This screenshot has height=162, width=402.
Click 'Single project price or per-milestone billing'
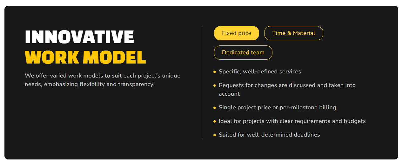click(277, 107)
